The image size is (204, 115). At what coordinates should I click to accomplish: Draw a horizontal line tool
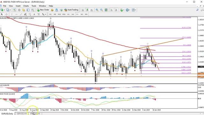coord(16,14)
